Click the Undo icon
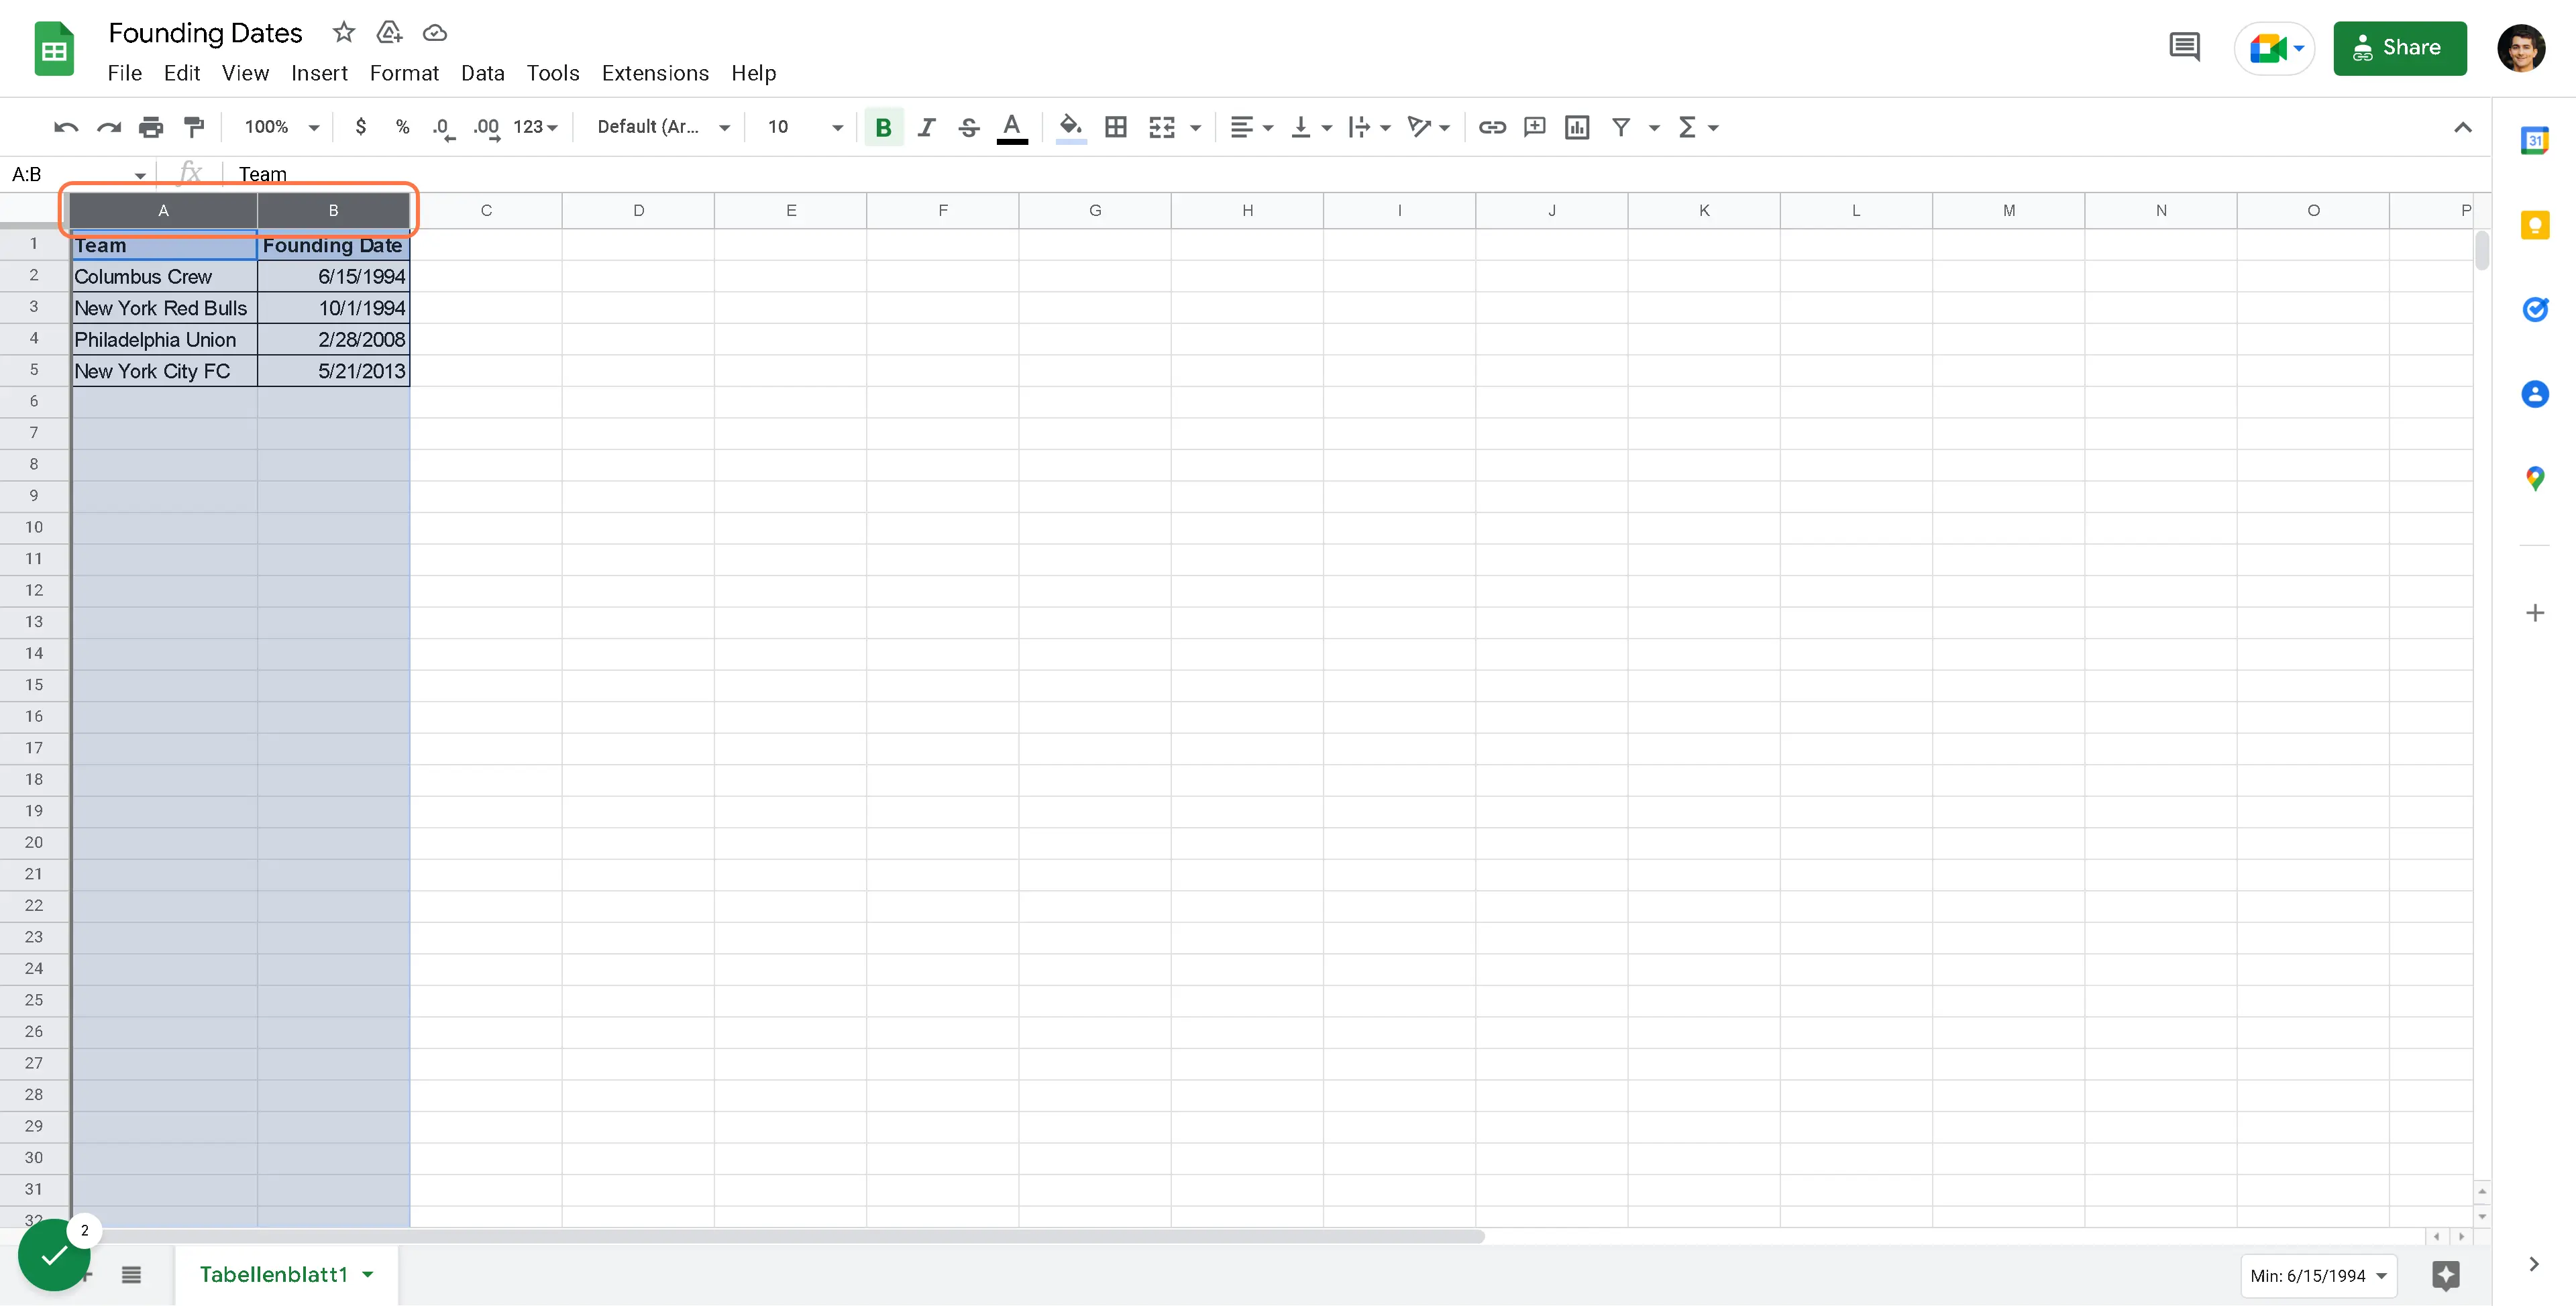The width and height of the screenshot is (2576, 1306). (x=66, y=127)
